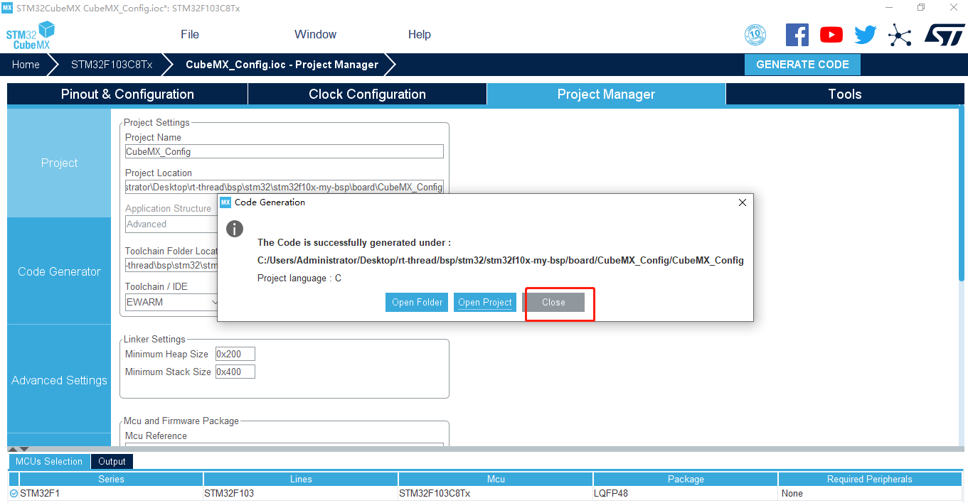Click the MX icon in dialog title
This screenshot has width=968, height=503.
coord(225,202)
